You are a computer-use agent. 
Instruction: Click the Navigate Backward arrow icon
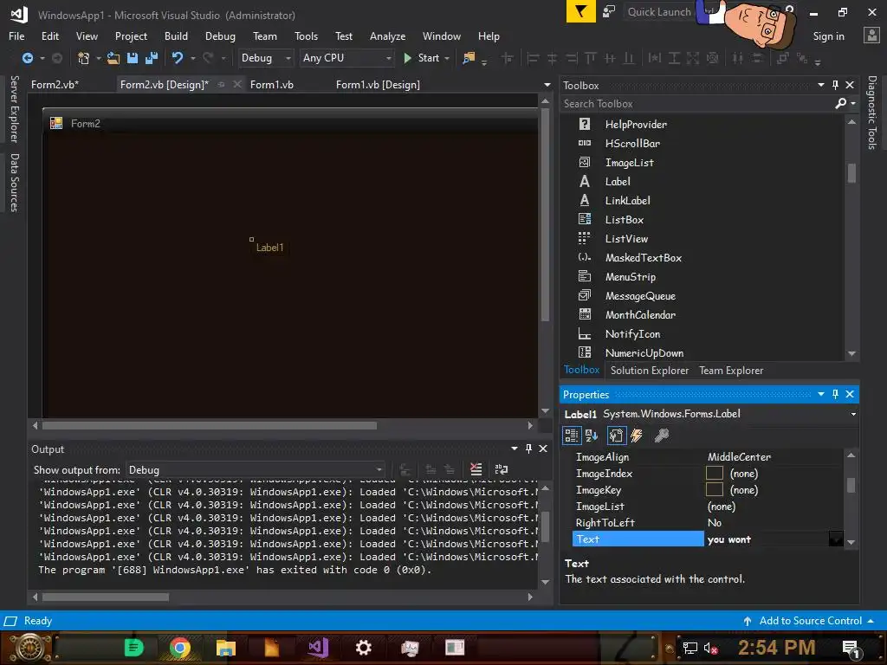[x=27, y=58]
